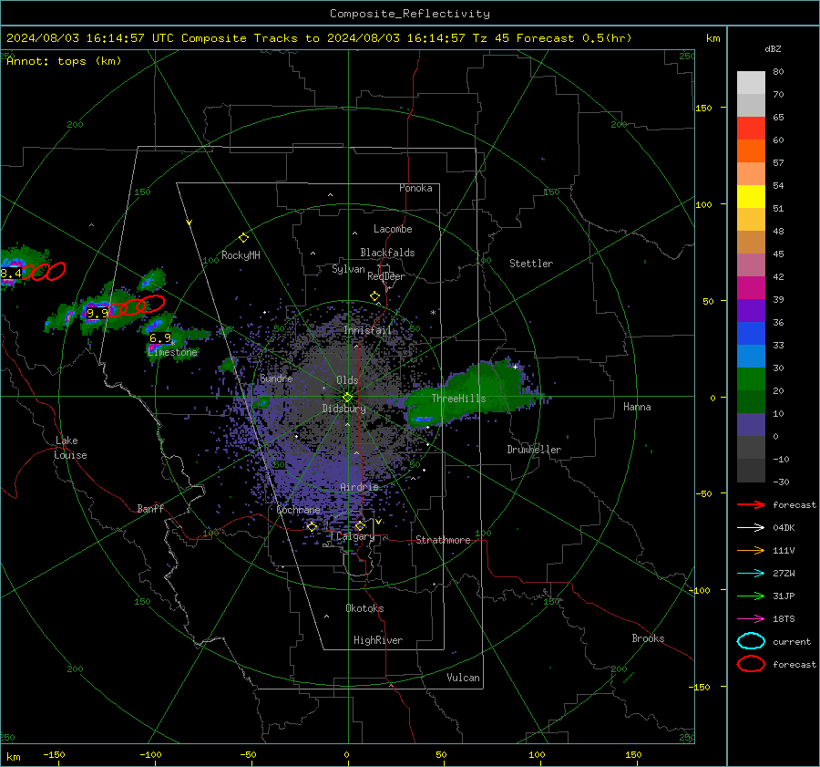Click the Stettler city label

pos(531,264)
